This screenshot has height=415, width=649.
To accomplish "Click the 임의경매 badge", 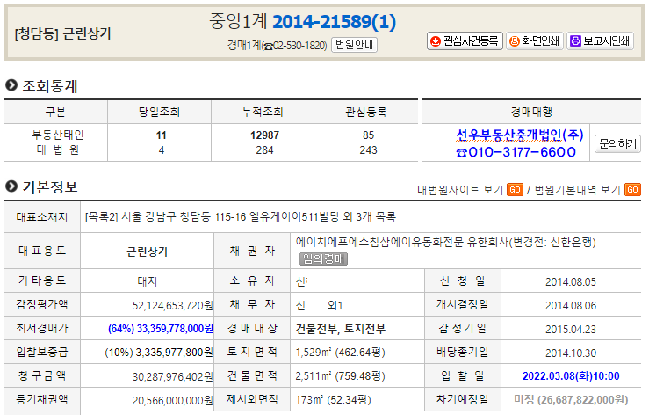I will coord(323,259).
